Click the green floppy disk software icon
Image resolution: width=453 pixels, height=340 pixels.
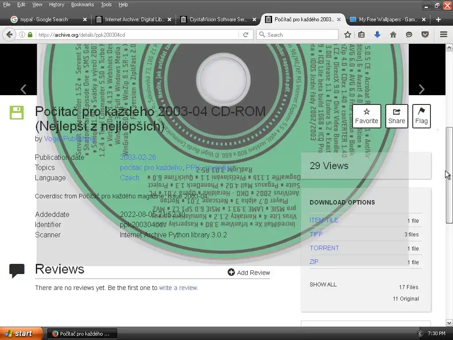[17, 113]
